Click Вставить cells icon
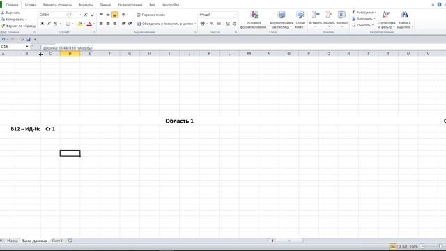This screenshot has width=446, height=251. 315,15
